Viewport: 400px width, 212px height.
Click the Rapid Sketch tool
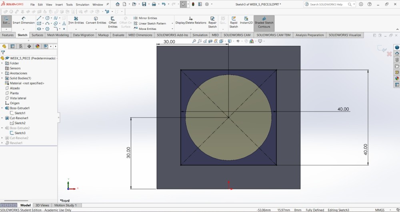point(234,22)
